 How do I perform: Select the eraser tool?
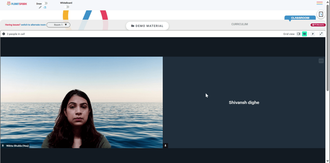[45, 7]
